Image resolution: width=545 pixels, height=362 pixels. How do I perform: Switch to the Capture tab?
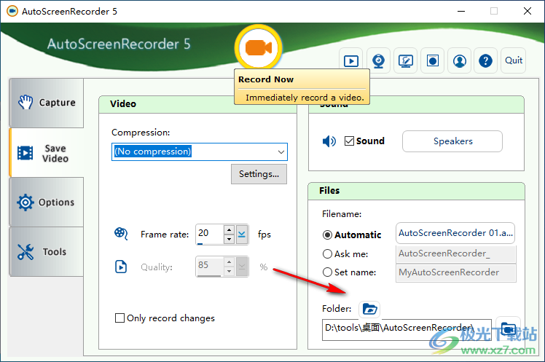[x=47, y=103]
